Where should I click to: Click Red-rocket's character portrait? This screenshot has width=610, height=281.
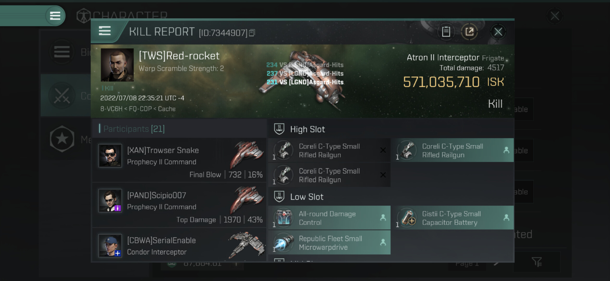click(117, 65)
